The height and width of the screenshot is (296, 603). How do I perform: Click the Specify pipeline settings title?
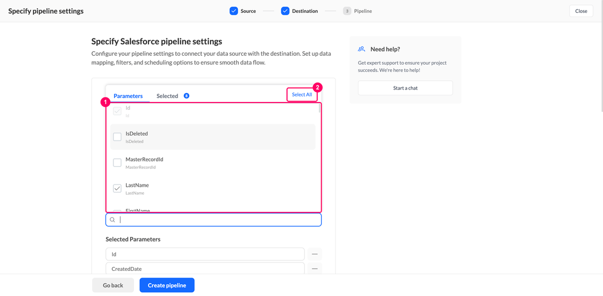coord(46,11)
